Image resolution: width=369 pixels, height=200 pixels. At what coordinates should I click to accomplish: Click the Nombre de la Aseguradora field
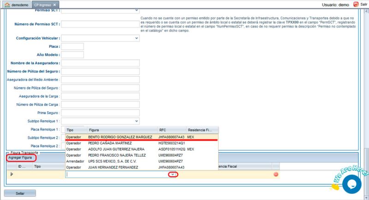tap(100, 63)
